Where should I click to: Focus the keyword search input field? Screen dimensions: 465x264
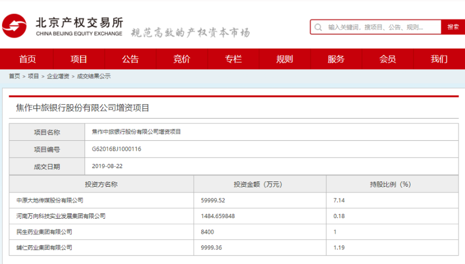click(x=375, y=28)
